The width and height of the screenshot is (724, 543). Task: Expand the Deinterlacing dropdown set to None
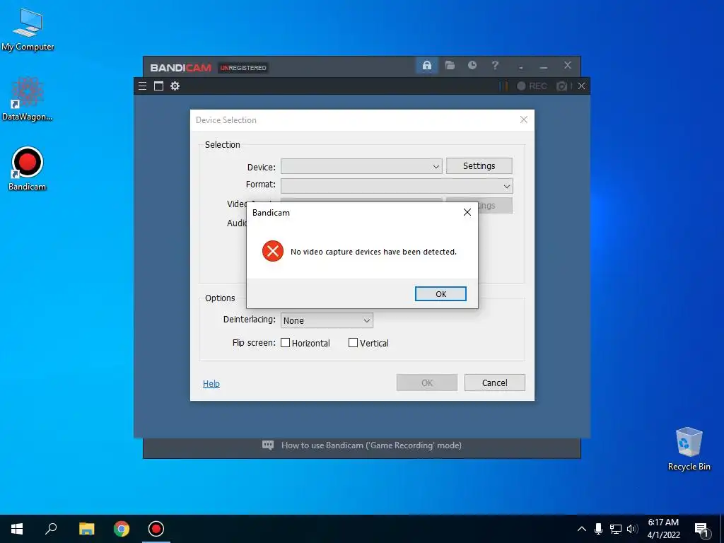[x=327, y=320]
